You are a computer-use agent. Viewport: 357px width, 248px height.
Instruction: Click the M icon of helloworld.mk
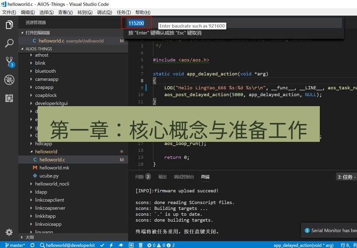coord(35,168)
